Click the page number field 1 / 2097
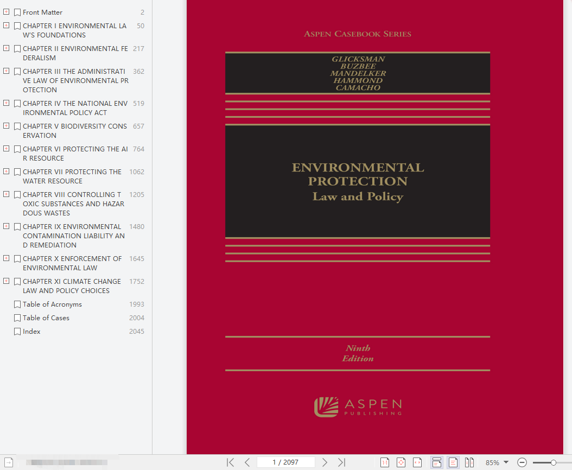Image resolution: width=572 pixels, height=470 pixels. 285,462
